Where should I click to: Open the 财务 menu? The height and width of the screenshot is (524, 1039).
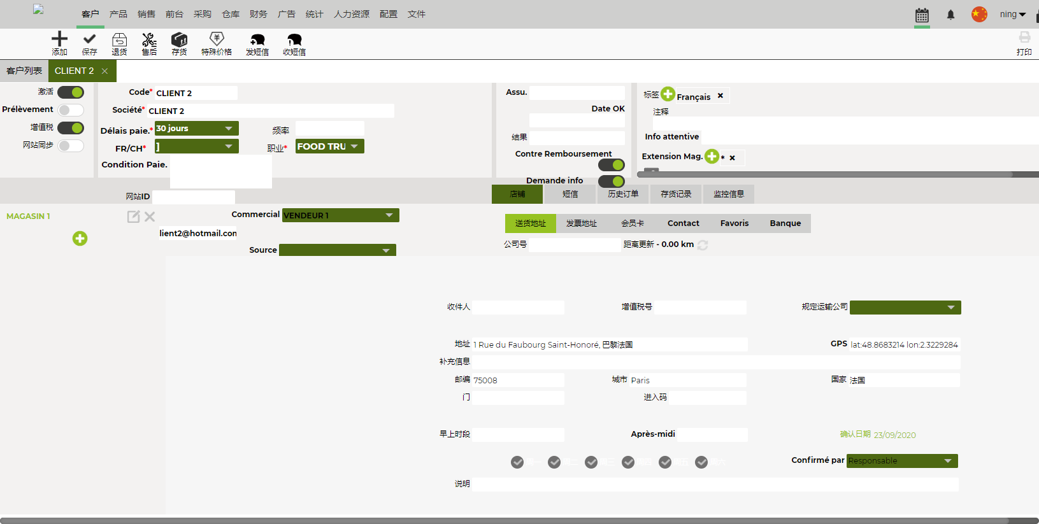(258, 14)
